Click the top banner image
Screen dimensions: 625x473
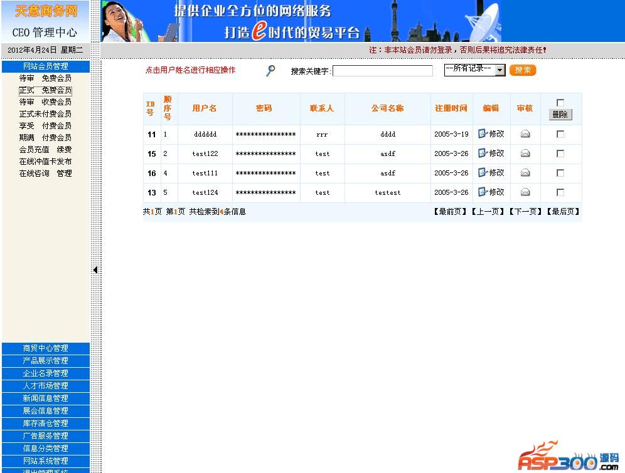301,21
